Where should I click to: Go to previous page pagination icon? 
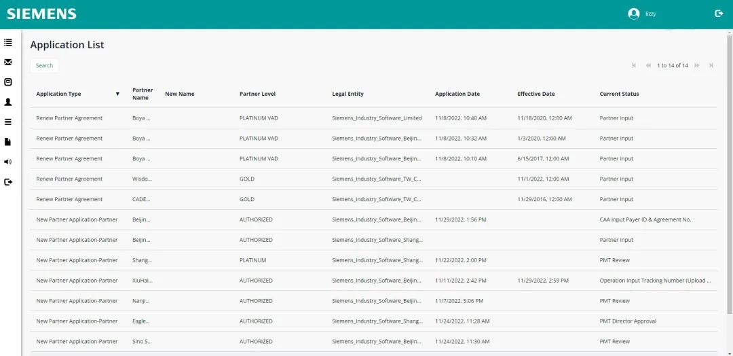[x=648, y=65]
